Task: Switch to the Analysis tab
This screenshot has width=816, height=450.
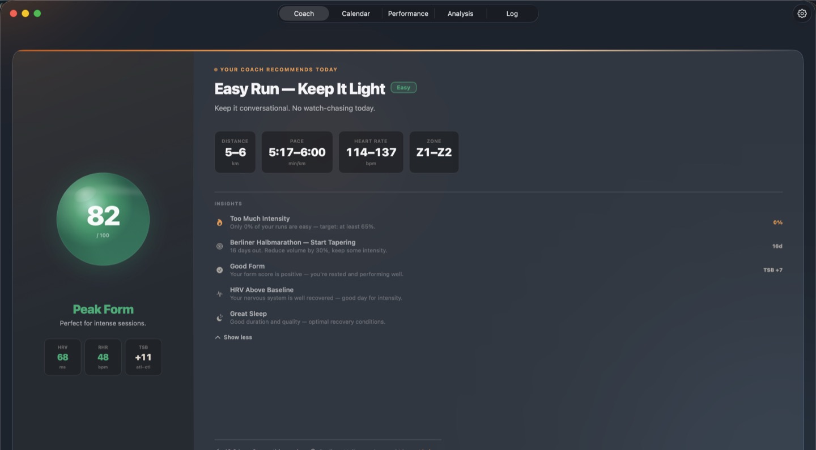Action: 460,13
